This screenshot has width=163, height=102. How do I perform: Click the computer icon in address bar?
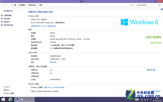point(15,5)
